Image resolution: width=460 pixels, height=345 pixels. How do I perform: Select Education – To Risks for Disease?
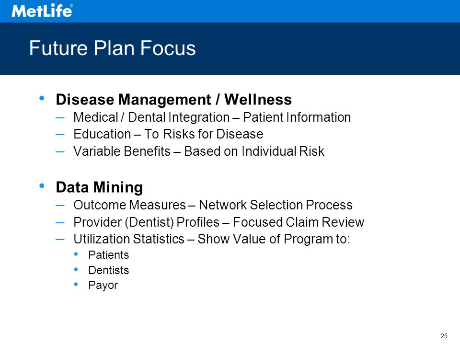[168, 134]
